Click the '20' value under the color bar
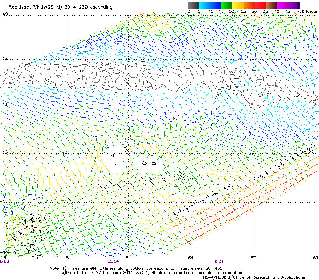 click(x=232, y=11)
